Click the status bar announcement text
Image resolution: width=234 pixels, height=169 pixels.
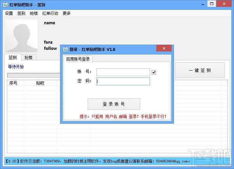pyautogui.click(x=98, y=161)
